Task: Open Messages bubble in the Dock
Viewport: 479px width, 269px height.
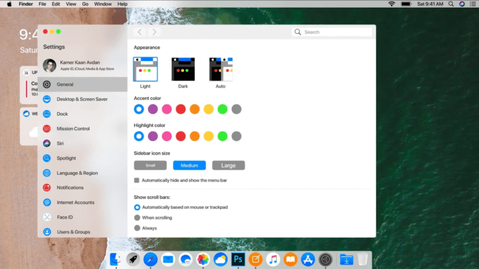Action: tap(185, 259)
